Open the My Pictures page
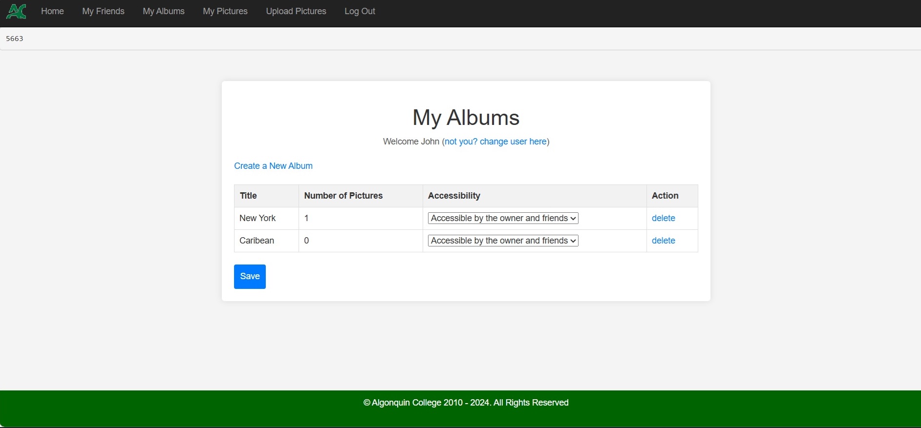The image size is (921, 428). point(225,11)
